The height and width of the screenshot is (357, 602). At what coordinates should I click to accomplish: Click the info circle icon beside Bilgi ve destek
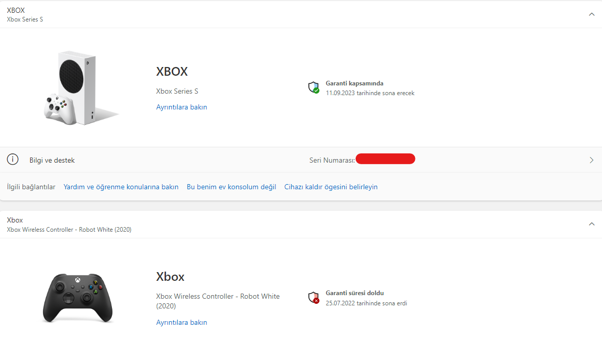coord(13,160)
